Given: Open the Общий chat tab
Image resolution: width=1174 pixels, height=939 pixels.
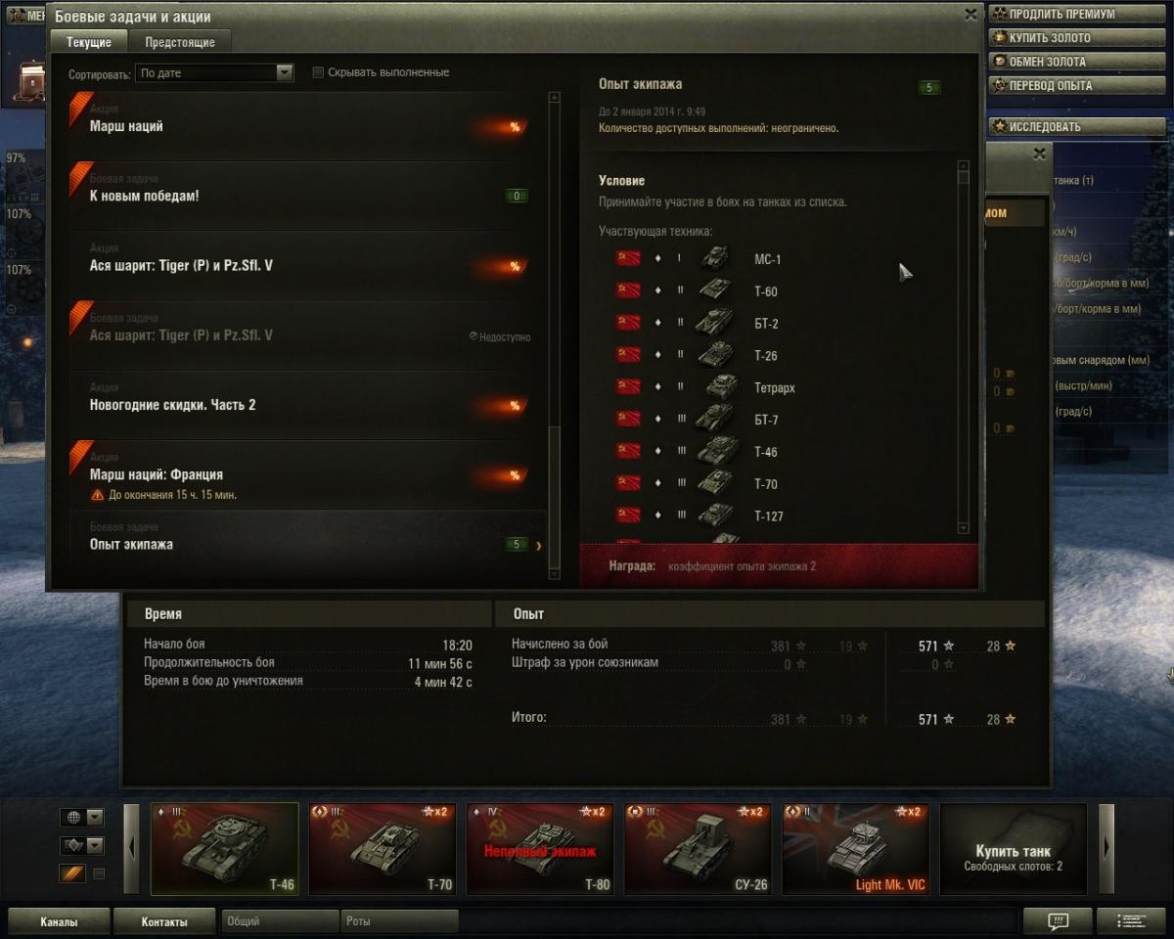Looking at the screenshot, I should click(x=280, y=921).
